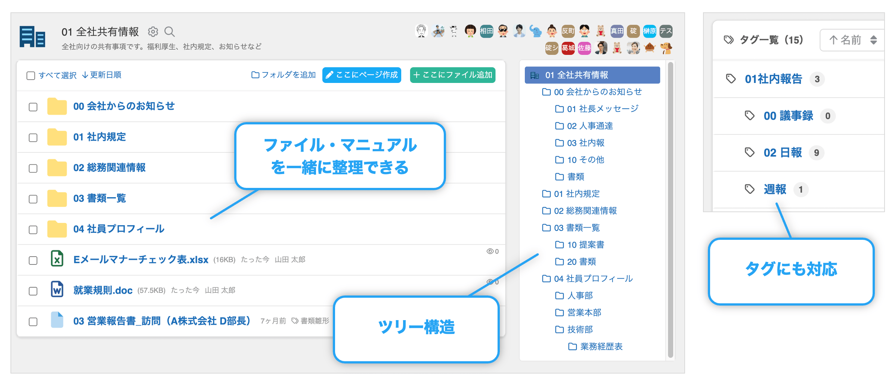The image size is (895, 387).
Task: Click the pink 佐藤 member avatar
Action: (x=584, y=48)
